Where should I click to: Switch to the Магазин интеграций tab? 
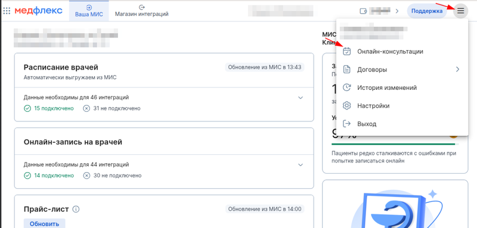click(141, 11)
